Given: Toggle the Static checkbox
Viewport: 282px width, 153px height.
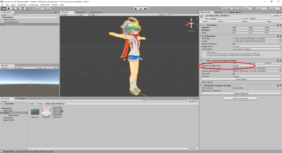Looking at the screenshot, I should point(273,16).
